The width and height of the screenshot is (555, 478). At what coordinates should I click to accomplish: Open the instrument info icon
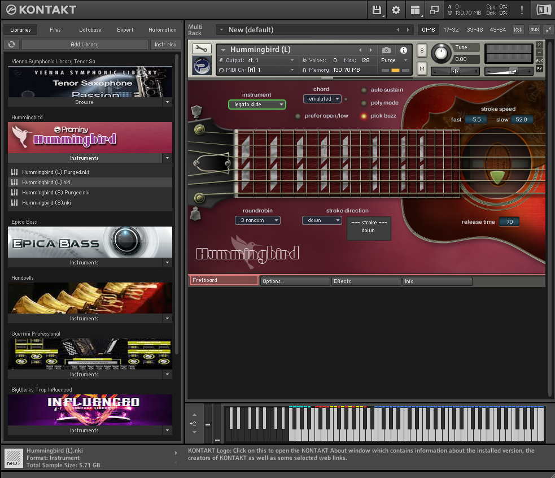(x=404, y=50)
